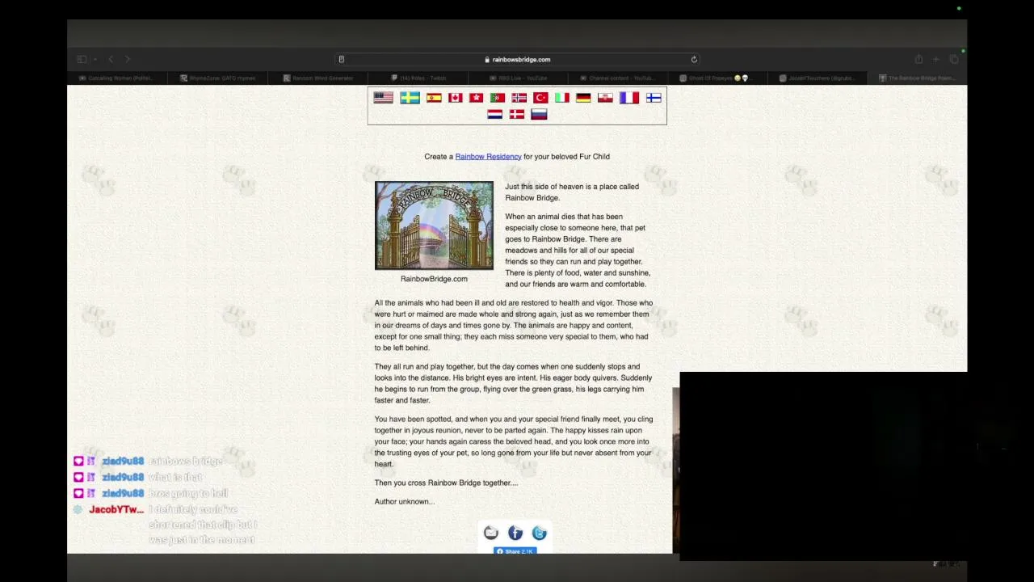Click the red-white flag left of the French flag

(605, 98)
